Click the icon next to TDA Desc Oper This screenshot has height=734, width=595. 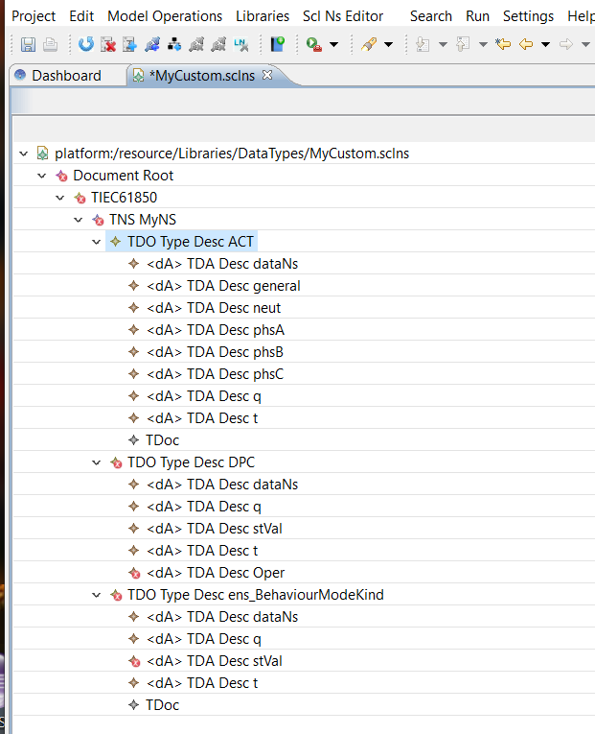(x=134, y=573)
